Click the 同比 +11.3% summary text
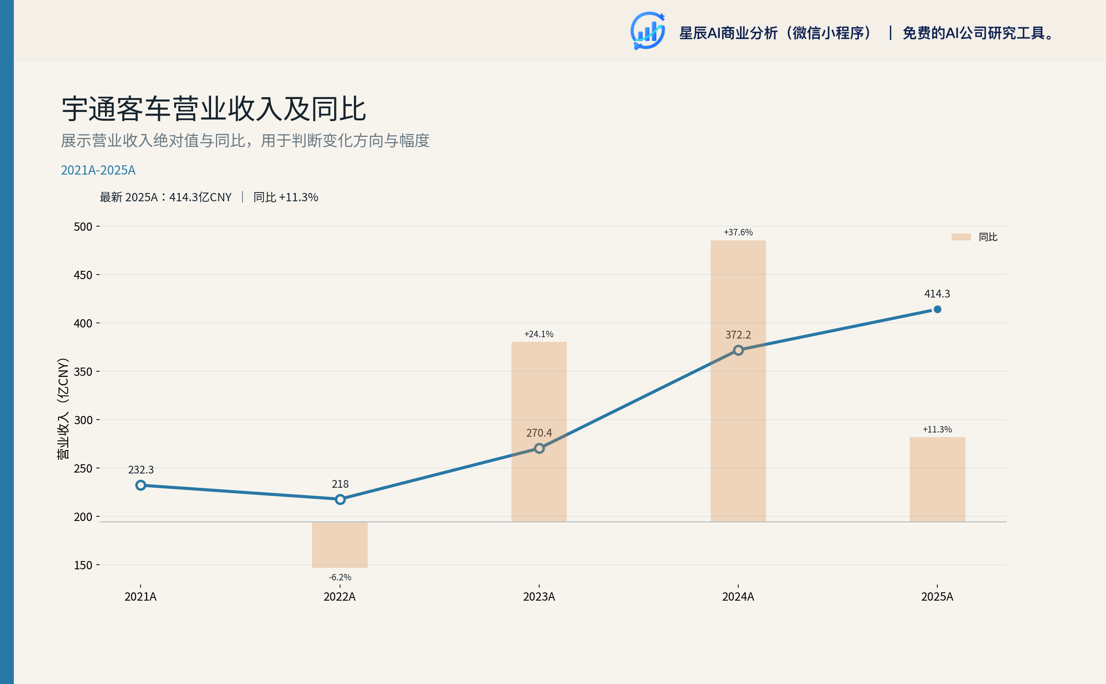This screenshot has width=1106, height=684. [x=286, y=197]
